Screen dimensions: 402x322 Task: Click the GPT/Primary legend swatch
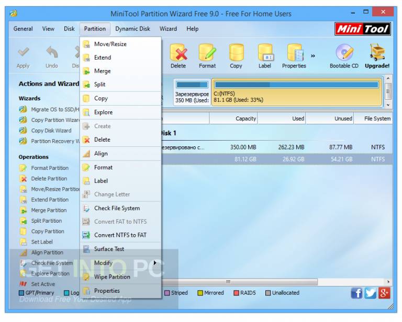coord(21,293)
